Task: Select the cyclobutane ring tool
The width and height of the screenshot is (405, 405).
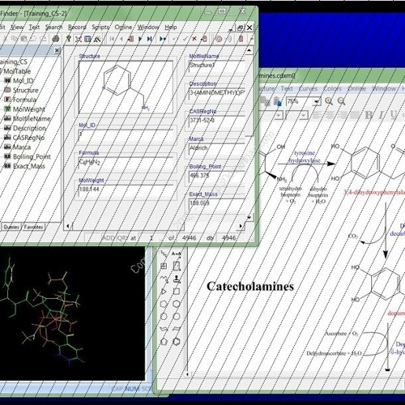Action: coord(177,292)
